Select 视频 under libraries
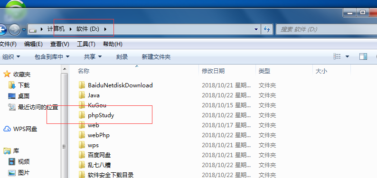Screen dimensions: 377x178 pos(24,162)
